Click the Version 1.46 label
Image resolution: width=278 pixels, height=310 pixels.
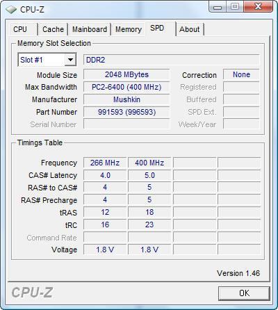[238, 273]
